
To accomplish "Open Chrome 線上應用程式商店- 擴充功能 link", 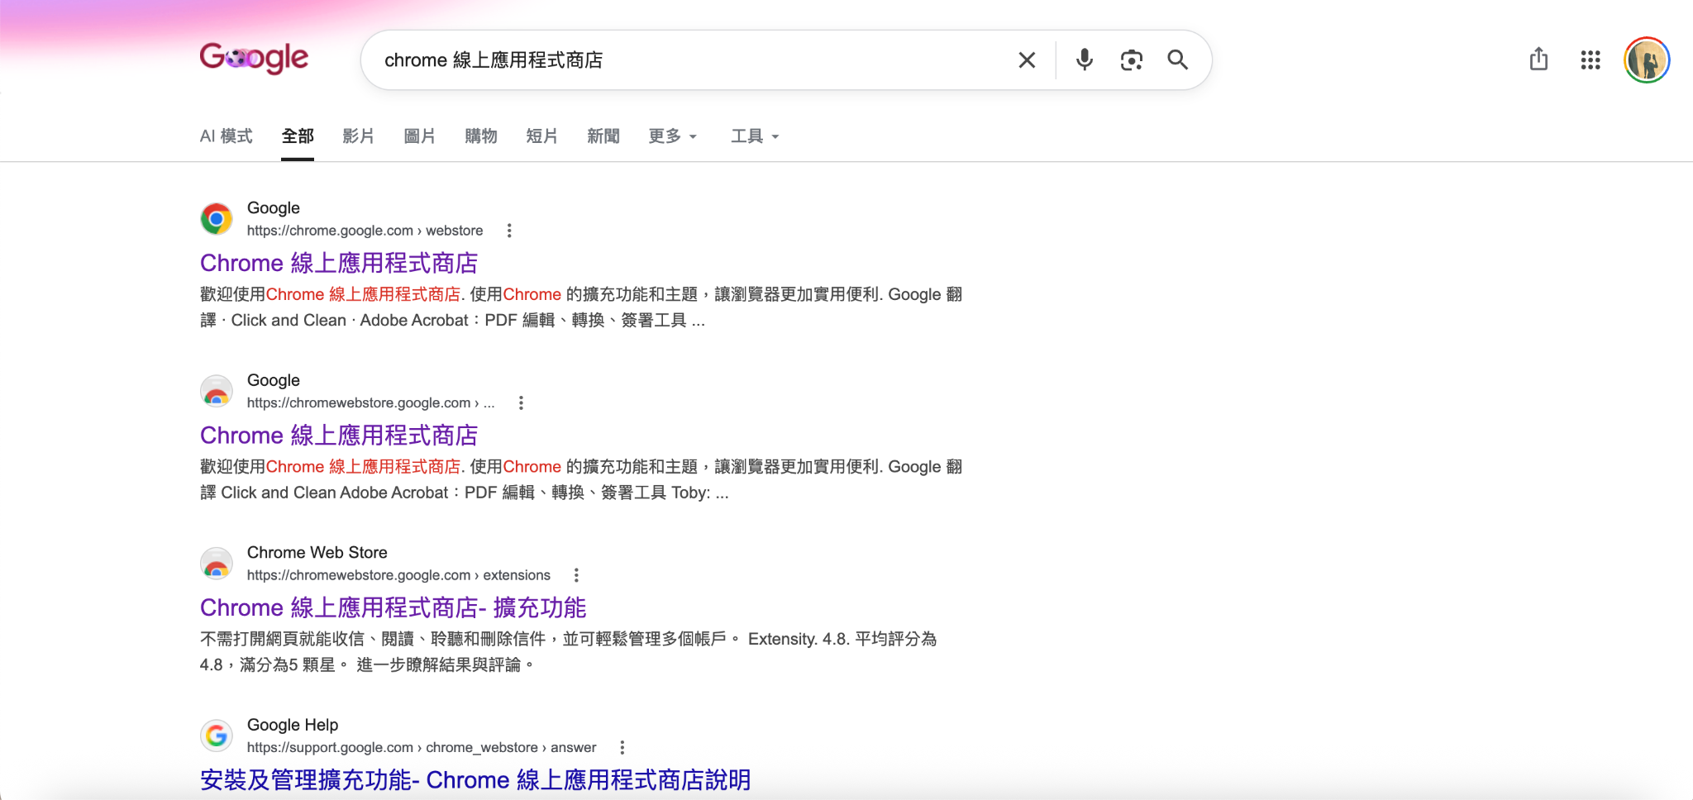I will tap(393, 607).
